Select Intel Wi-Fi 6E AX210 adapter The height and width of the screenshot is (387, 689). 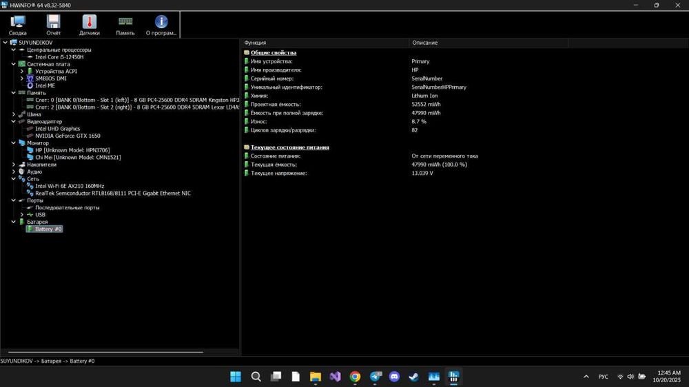[x=70, y=186]
